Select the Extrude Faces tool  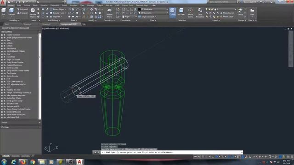click(57, 13)
